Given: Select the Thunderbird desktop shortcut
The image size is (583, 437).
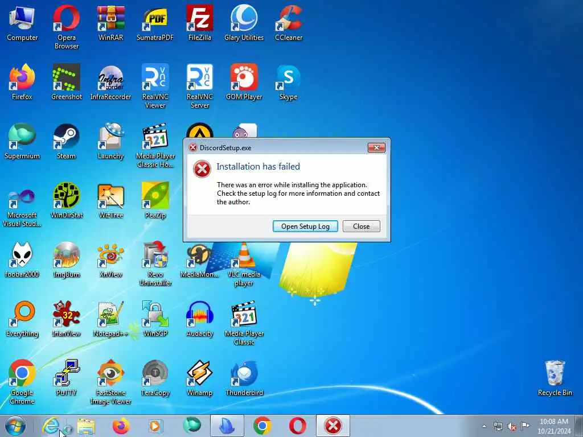Looking at the screenshot, I should click(244, 378).
